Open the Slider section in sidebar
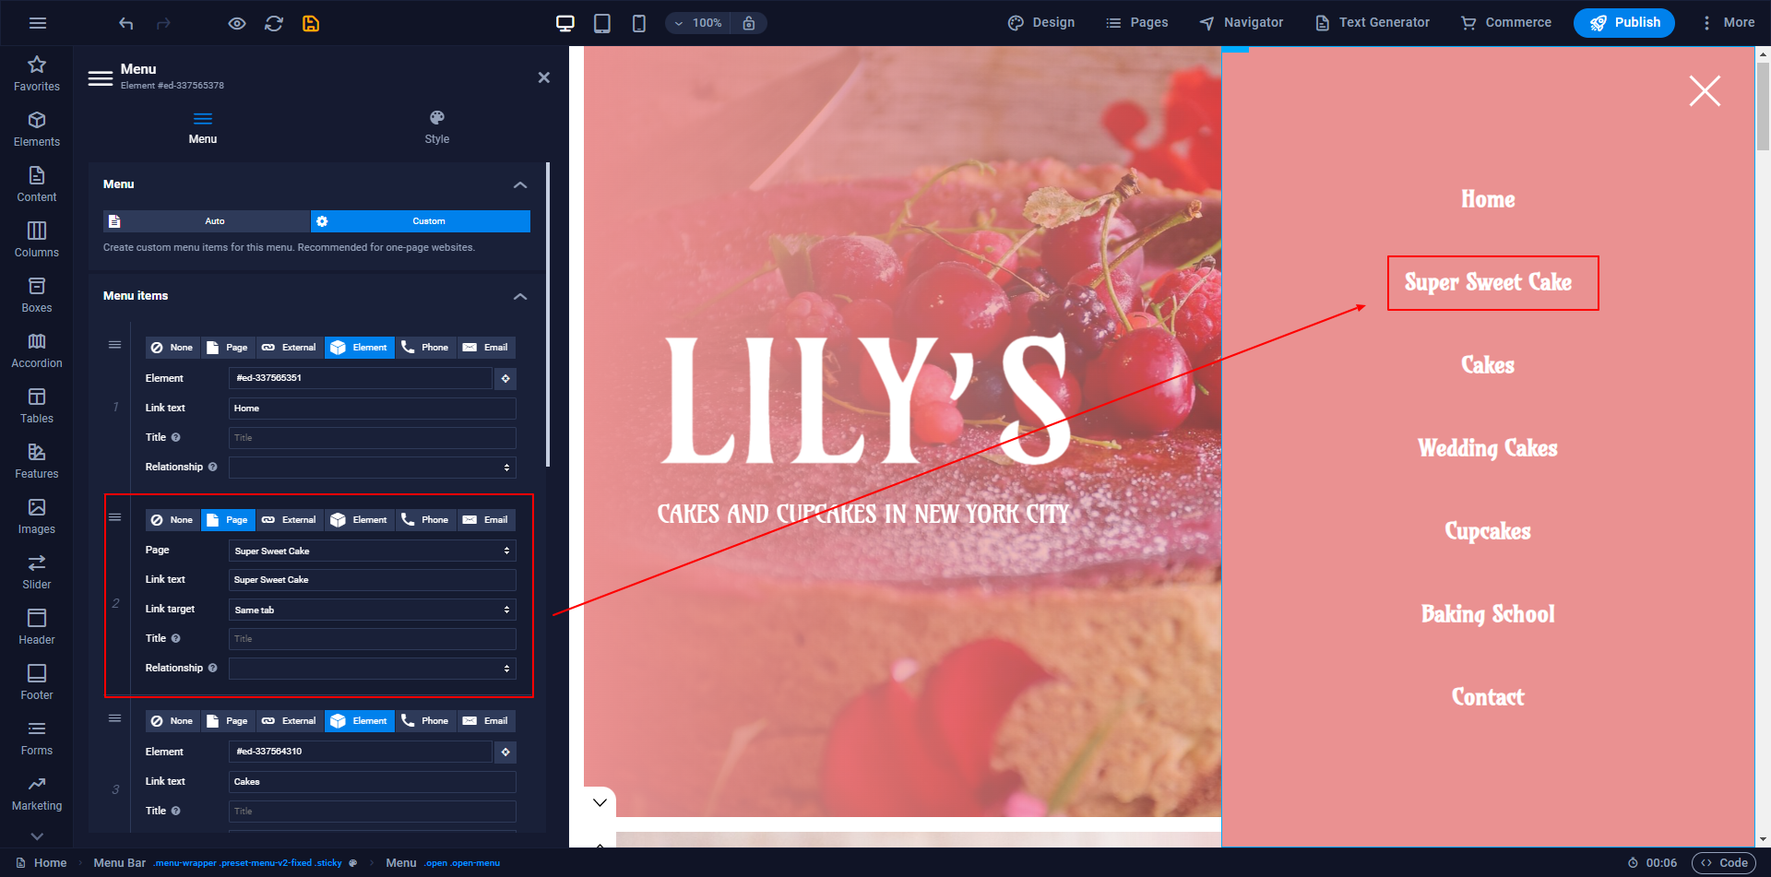Screen dimensions: 1771x877 tap(37, 572)
